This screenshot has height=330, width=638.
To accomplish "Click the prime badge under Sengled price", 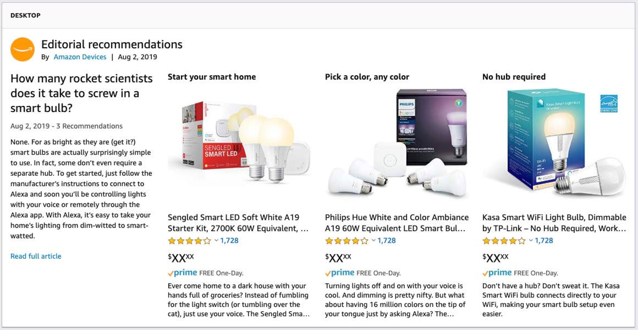I will pos(182,273).
